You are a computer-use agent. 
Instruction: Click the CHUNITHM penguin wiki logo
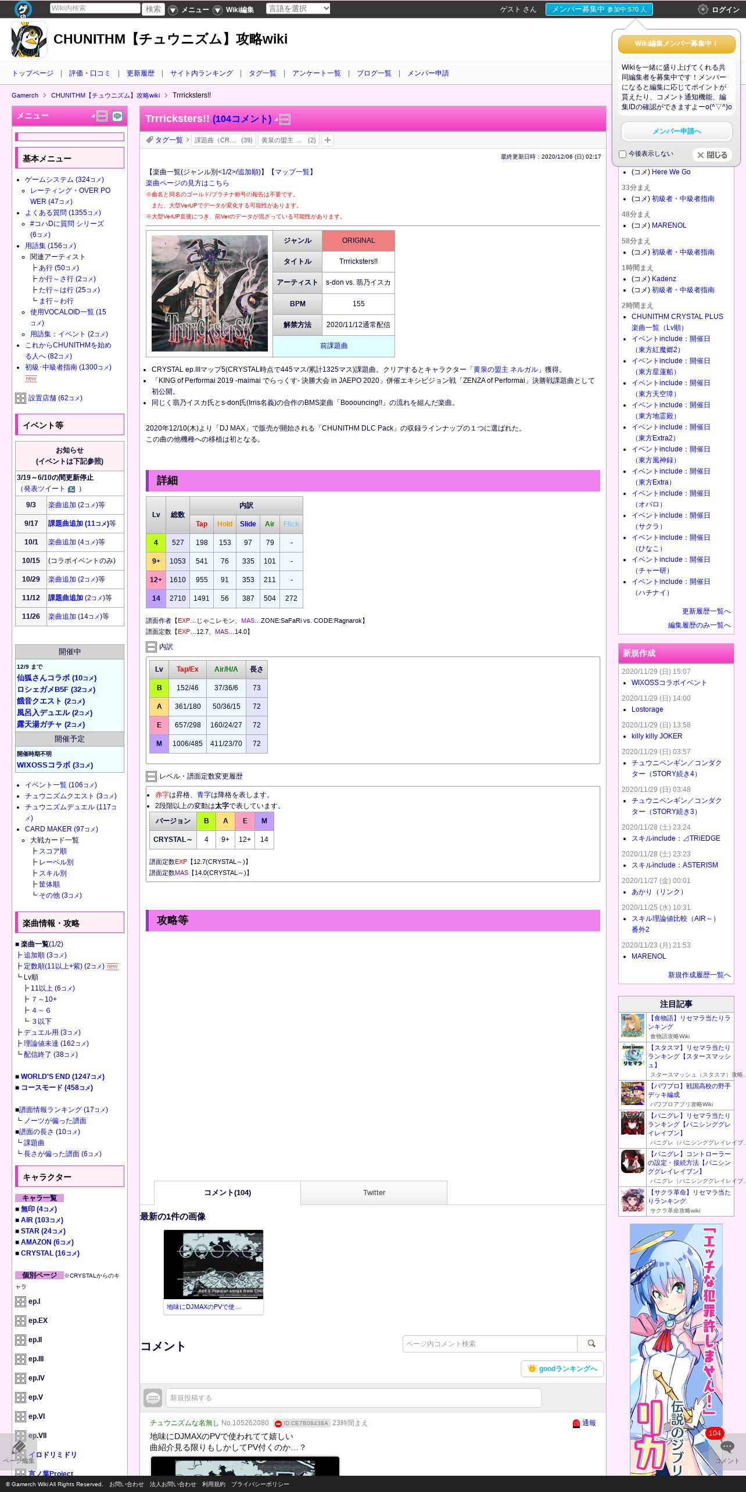point(29,40)
